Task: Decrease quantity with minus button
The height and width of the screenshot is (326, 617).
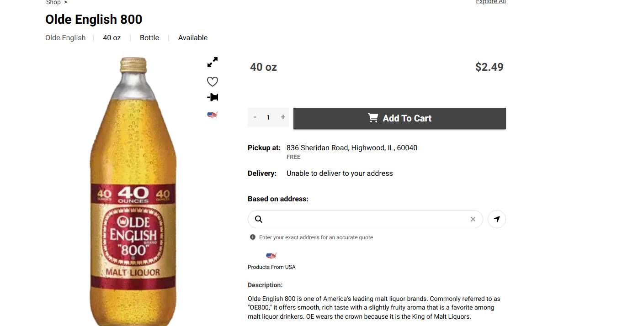Action: [x=255, y=117]
